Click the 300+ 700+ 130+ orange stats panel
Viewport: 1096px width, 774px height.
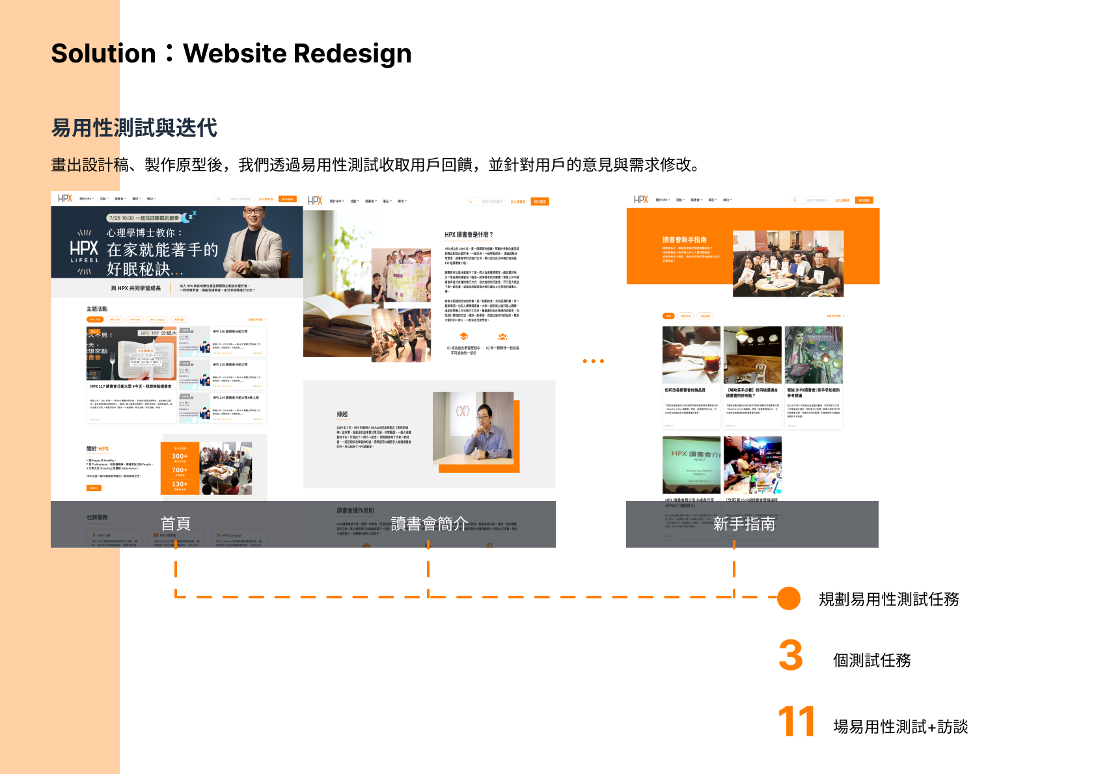pos(180,468)
